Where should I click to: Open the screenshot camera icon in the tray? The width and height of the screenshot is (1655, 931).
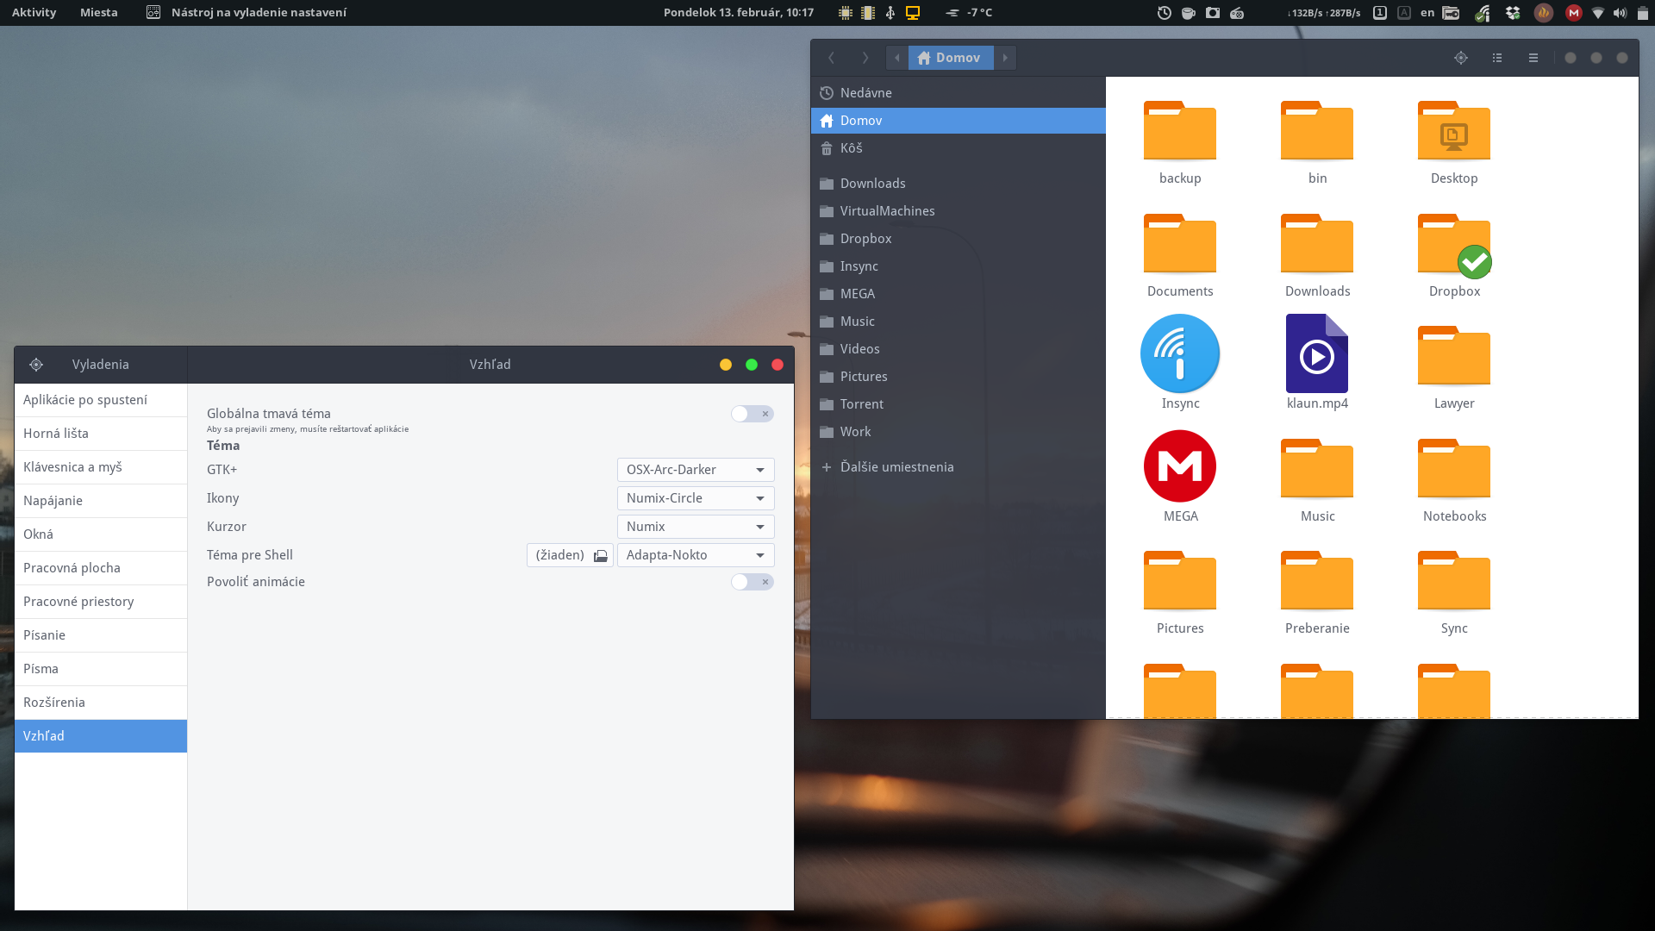[1213, 13]
